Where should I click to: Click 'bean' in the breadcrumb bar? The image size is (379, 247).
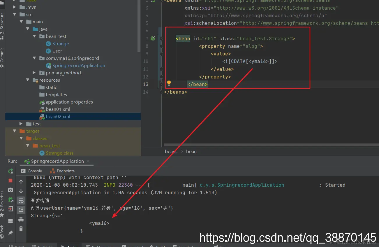191,151
